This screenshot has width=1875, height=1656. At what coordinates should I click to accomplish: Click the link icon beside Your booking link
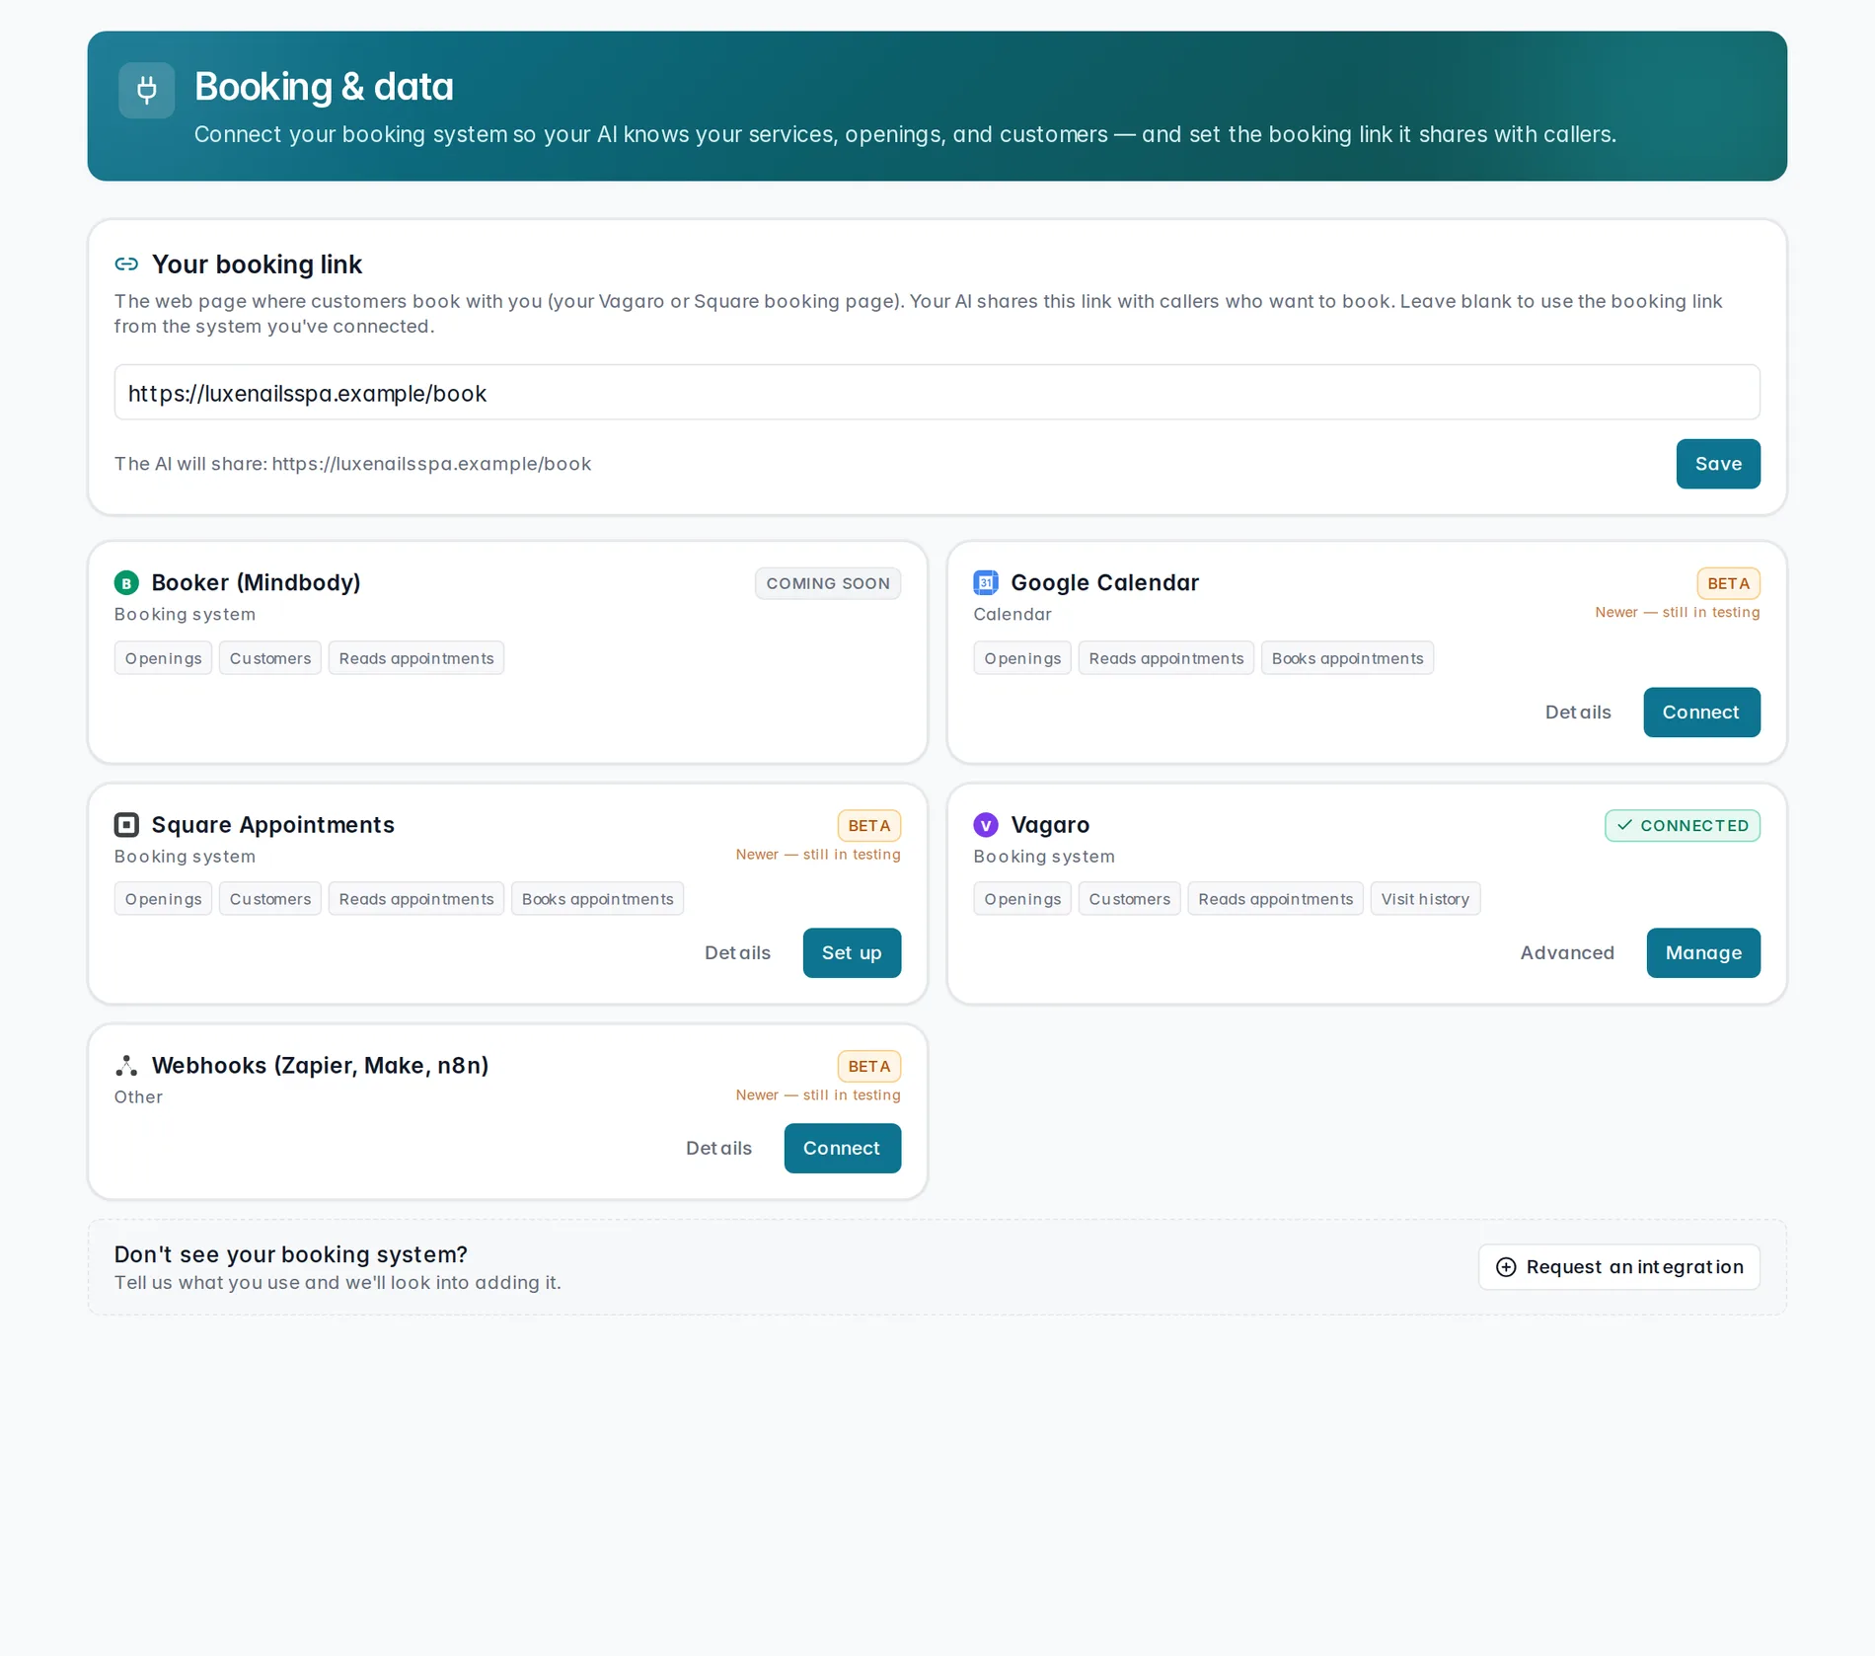[126, 263]
